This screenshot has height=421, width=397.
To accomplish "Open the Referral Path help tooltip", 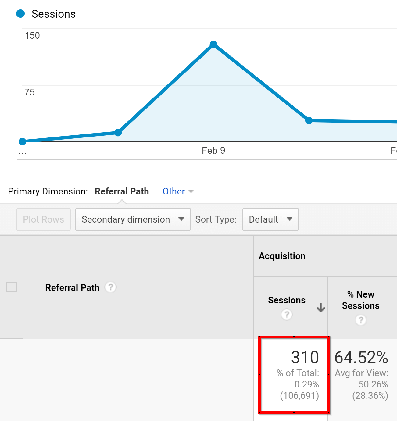I will click(110, 287).
